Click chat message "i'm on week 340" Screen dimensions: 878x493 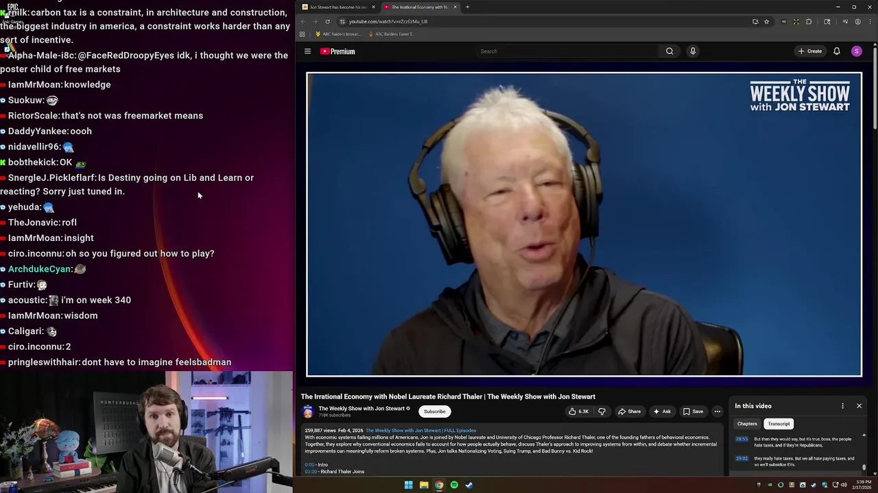coord(96,300)
